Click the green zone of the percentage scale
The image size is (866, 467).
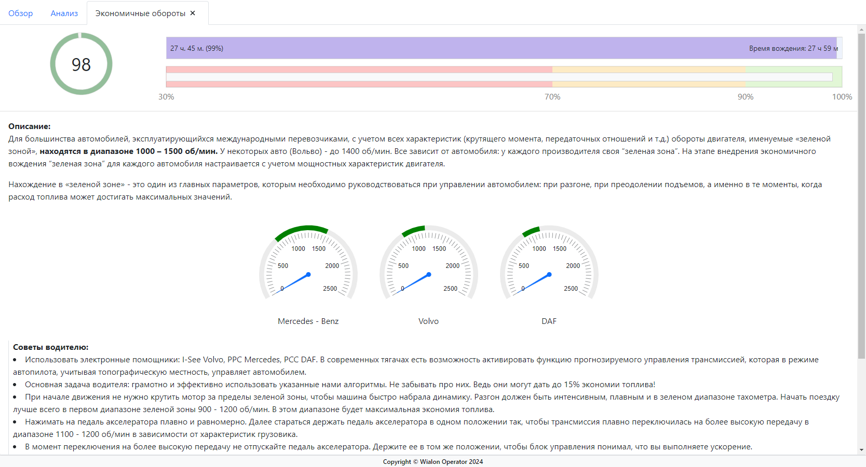pyautogui.click(x=793, y=69)
